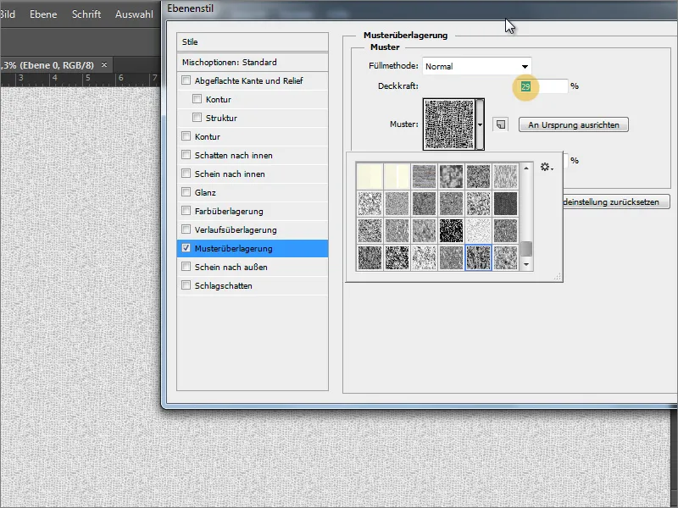
Task: Click the Deckkraft value field
Action: [x=543, y=86]
